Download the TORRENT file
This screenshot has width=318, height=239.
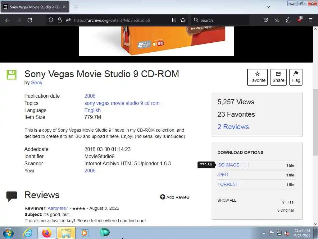228,184
